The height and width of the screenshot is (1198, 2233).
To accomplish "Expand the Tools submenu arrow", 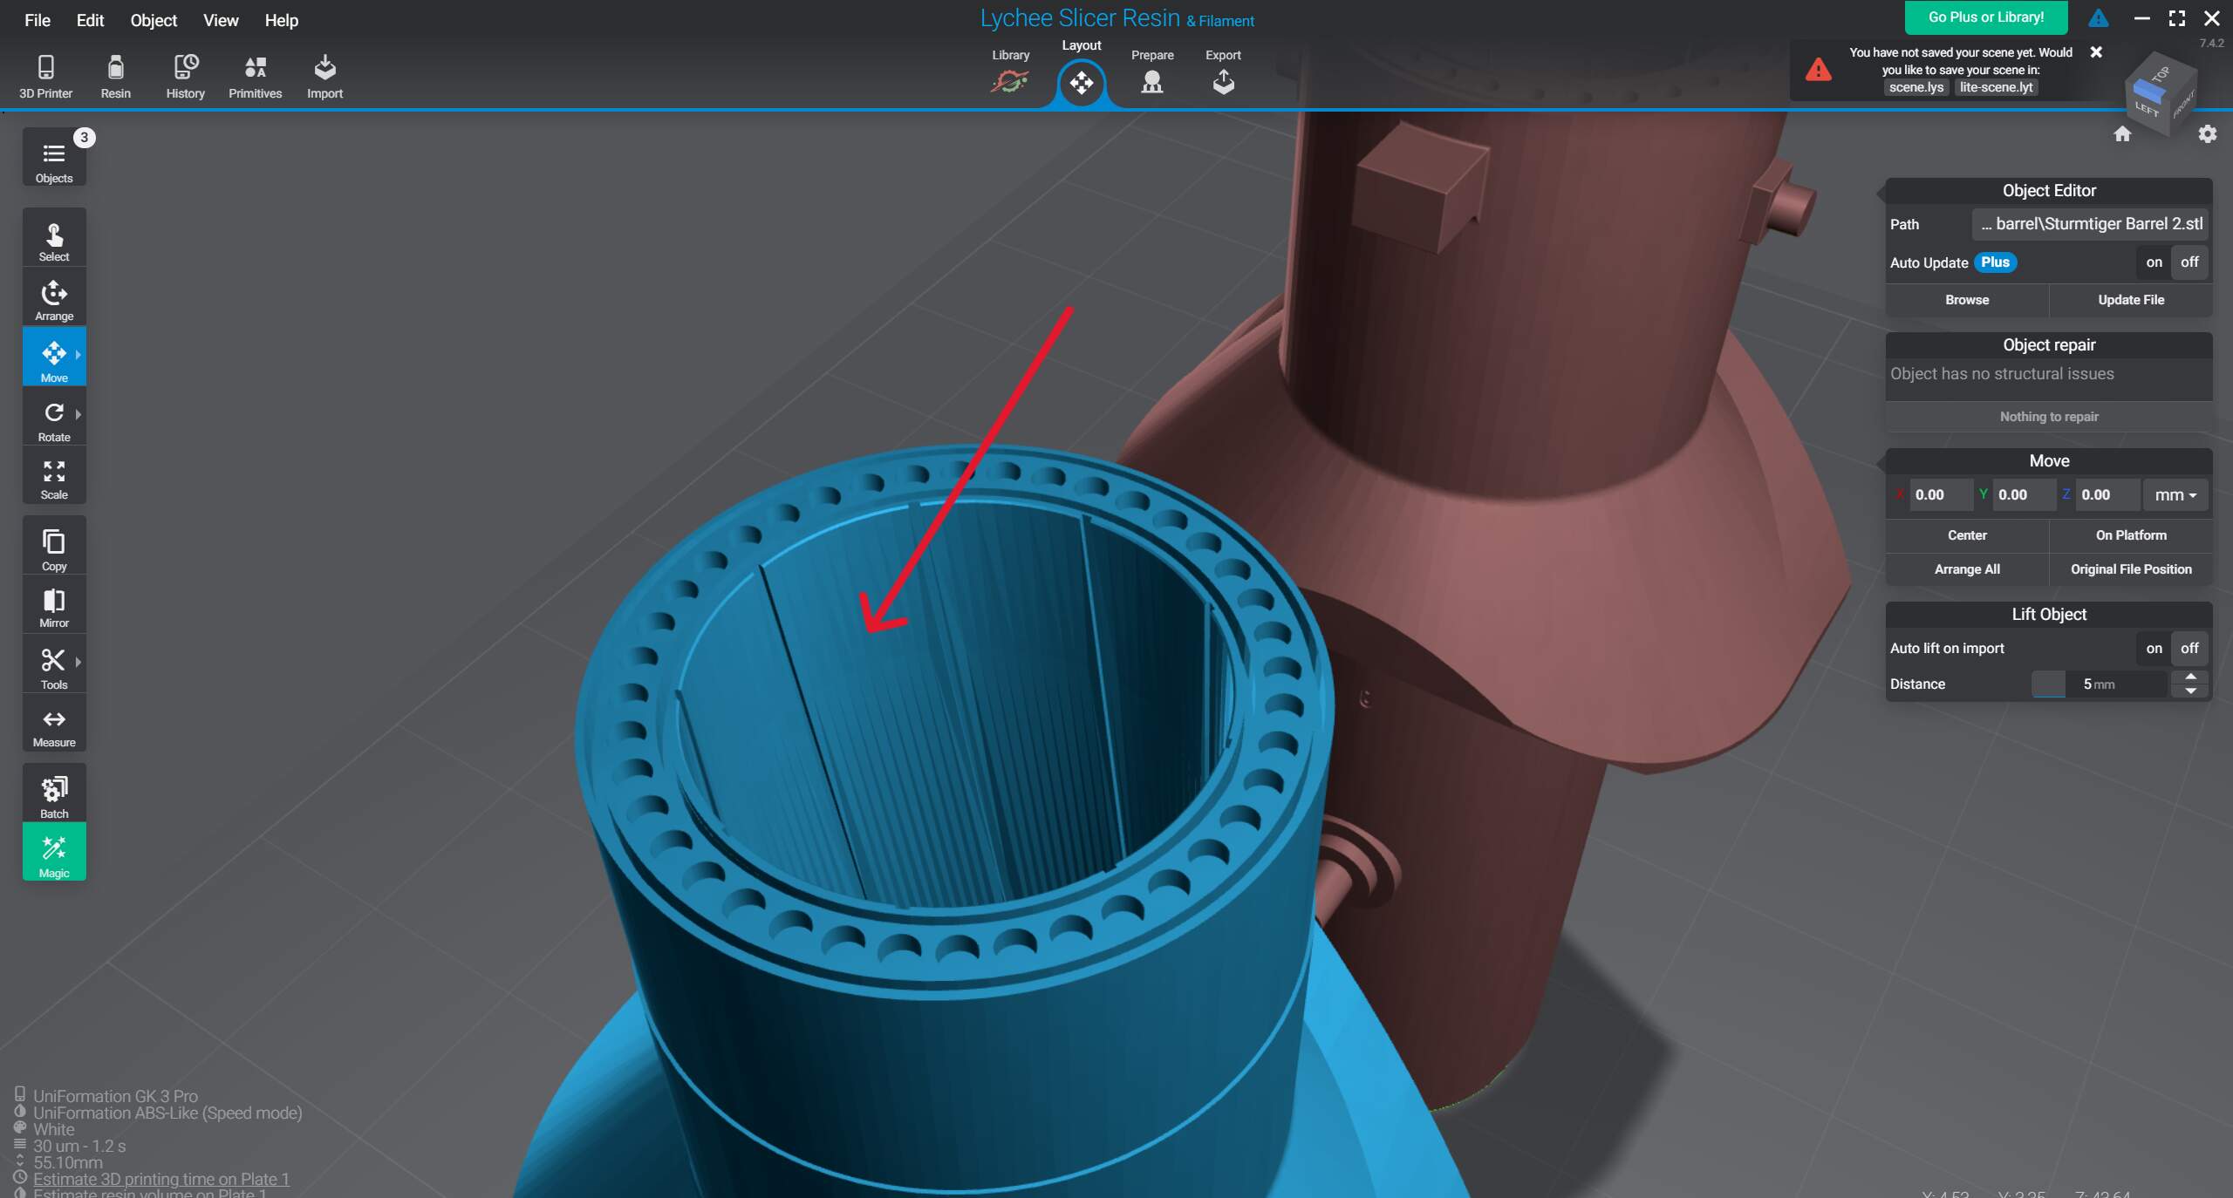I will click(79, 662).
